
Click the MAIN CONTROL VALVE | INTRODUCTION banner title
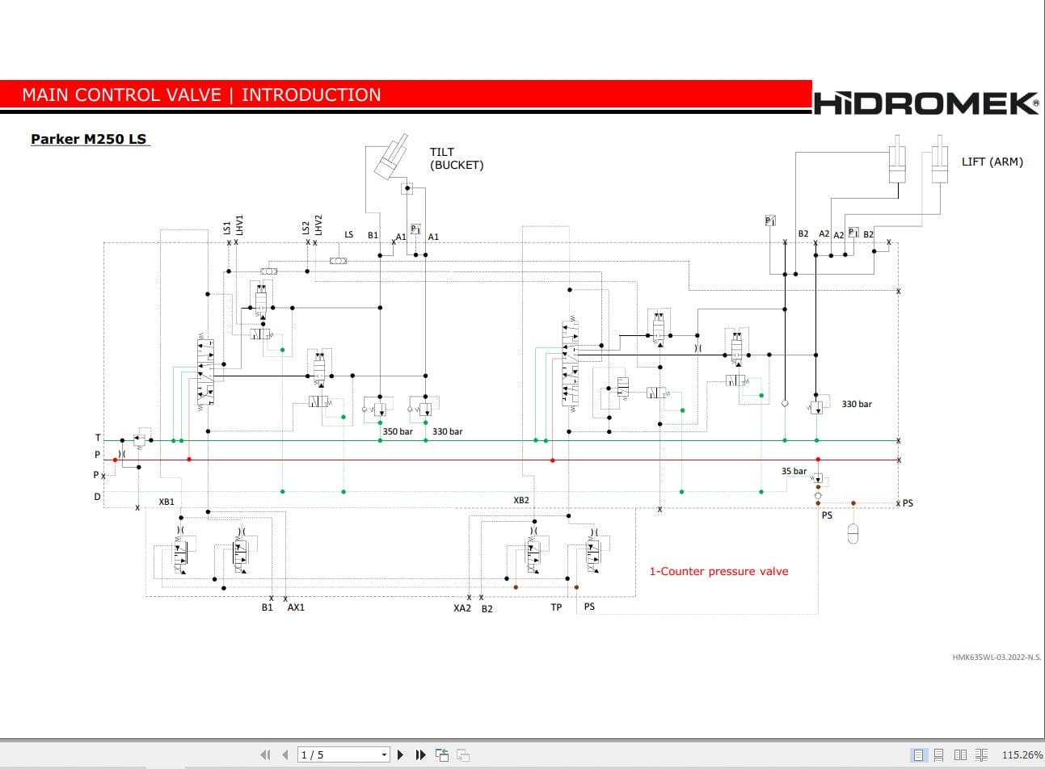tap(201, 95)
